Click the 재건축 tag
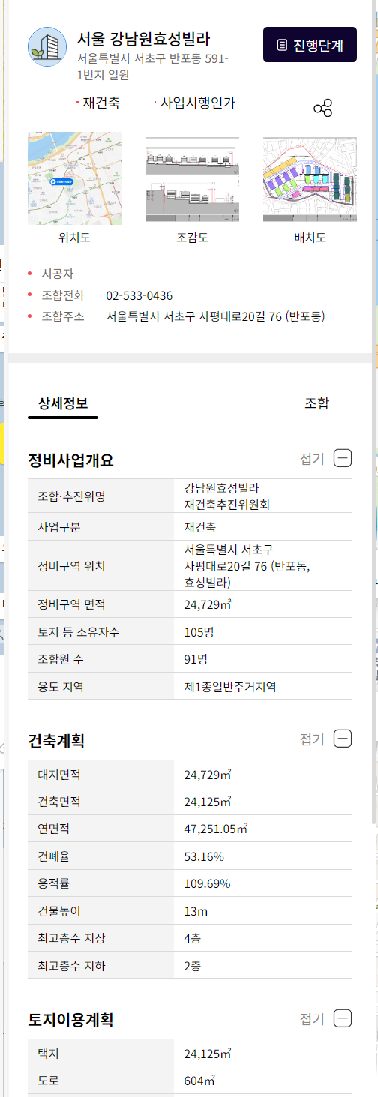 click(x=101, y=103)
